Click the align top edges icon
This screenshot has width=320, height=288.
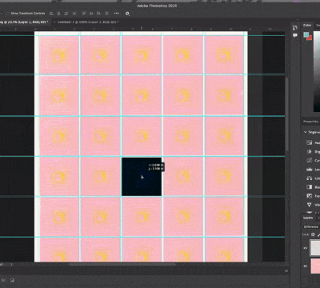tap(84, 13)
